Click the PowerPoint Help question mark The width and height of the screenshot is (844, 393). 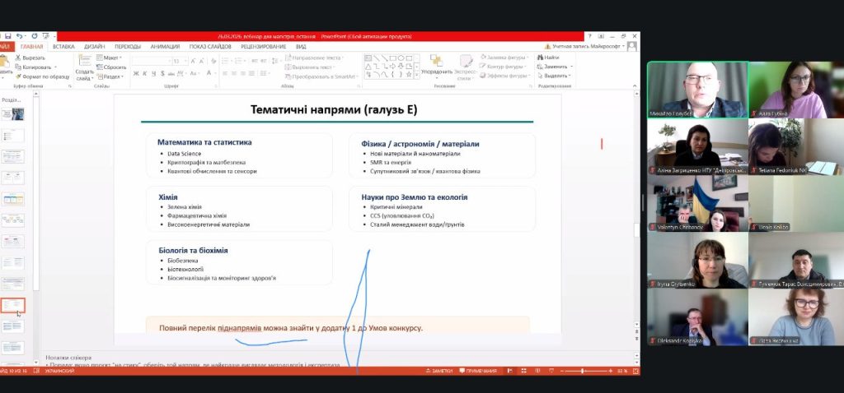point(589,36)
